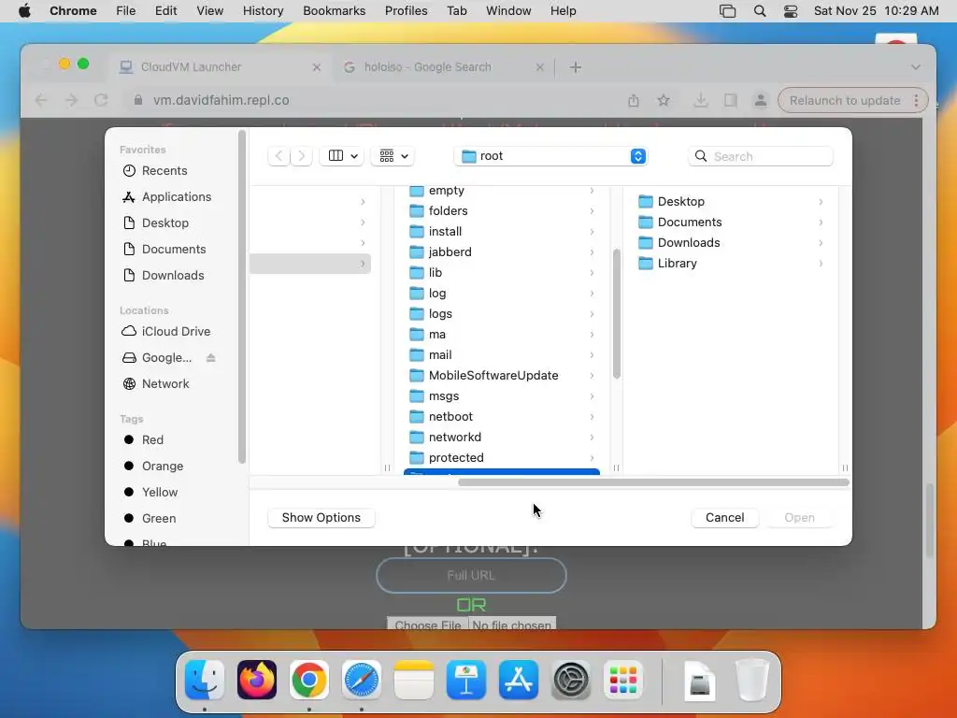
Task: Switch to holoiso Google Search tab
Action: click(x=443, y=67)
